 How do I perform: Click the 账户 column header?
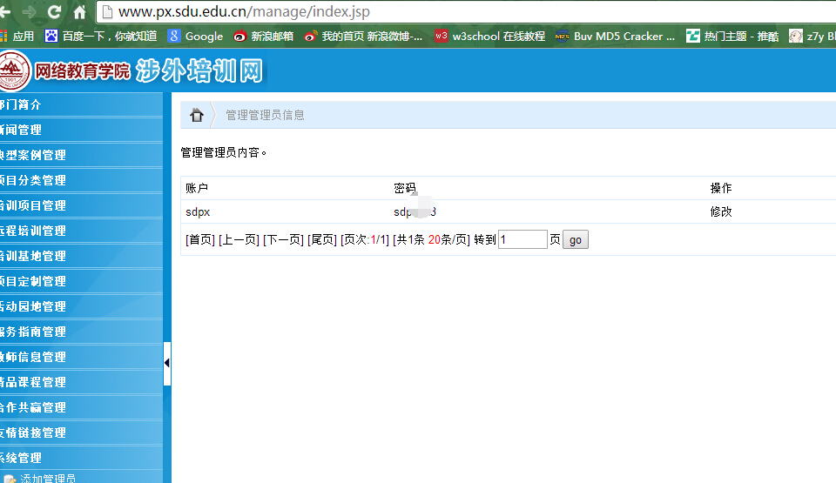(197, 188)
